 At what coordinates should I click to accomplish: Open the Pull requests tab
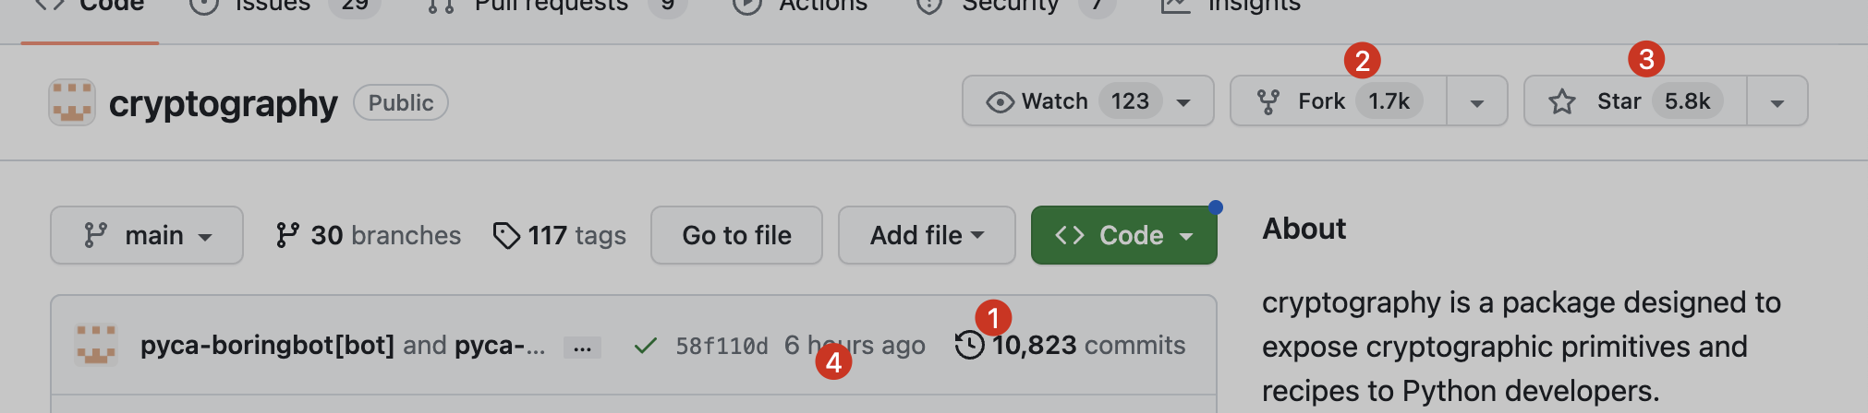[x=551, y=6]
